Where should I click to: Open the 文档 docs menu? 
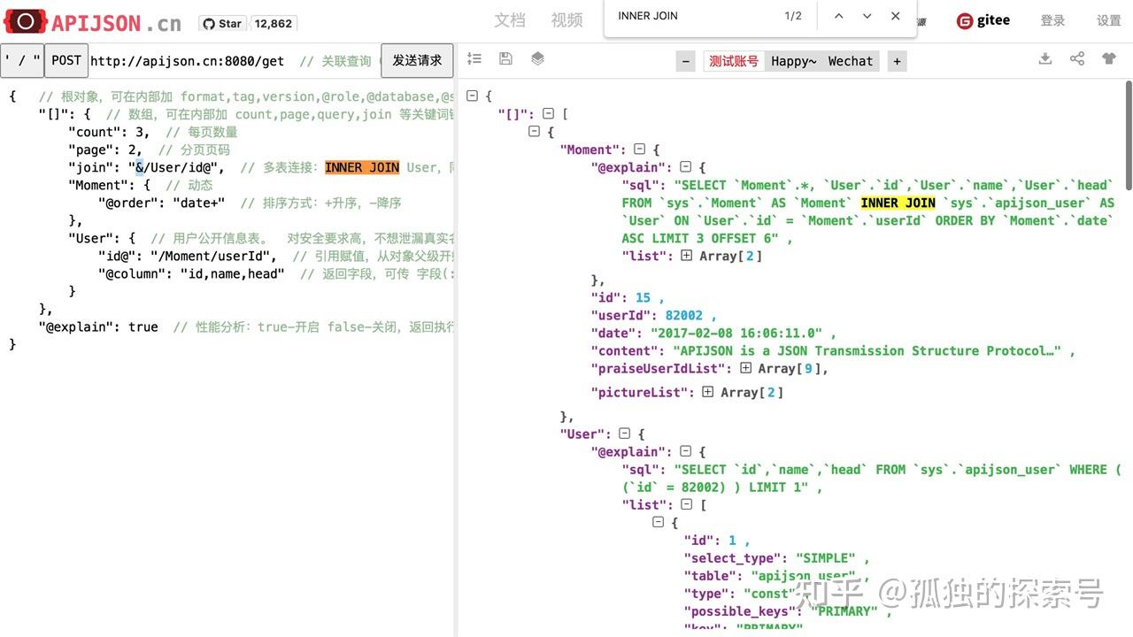pyautogui.click(x=510, y=20)
